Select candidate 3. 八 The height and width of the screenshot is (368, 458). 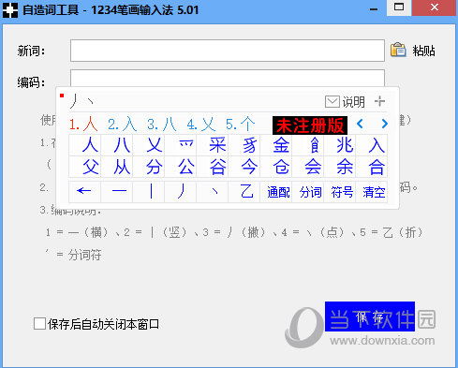162,125
